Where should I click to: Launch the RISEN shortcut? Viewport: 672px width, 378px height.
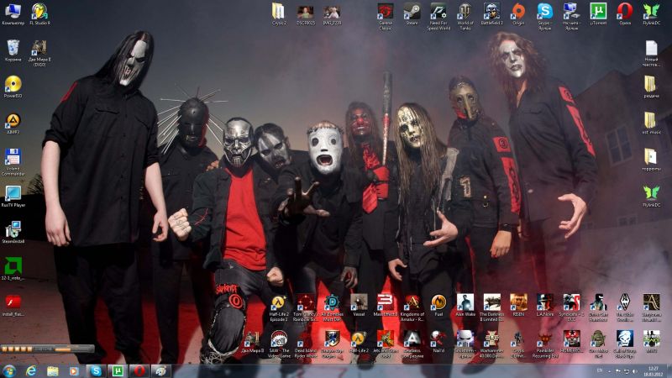(x=518, y=305)
